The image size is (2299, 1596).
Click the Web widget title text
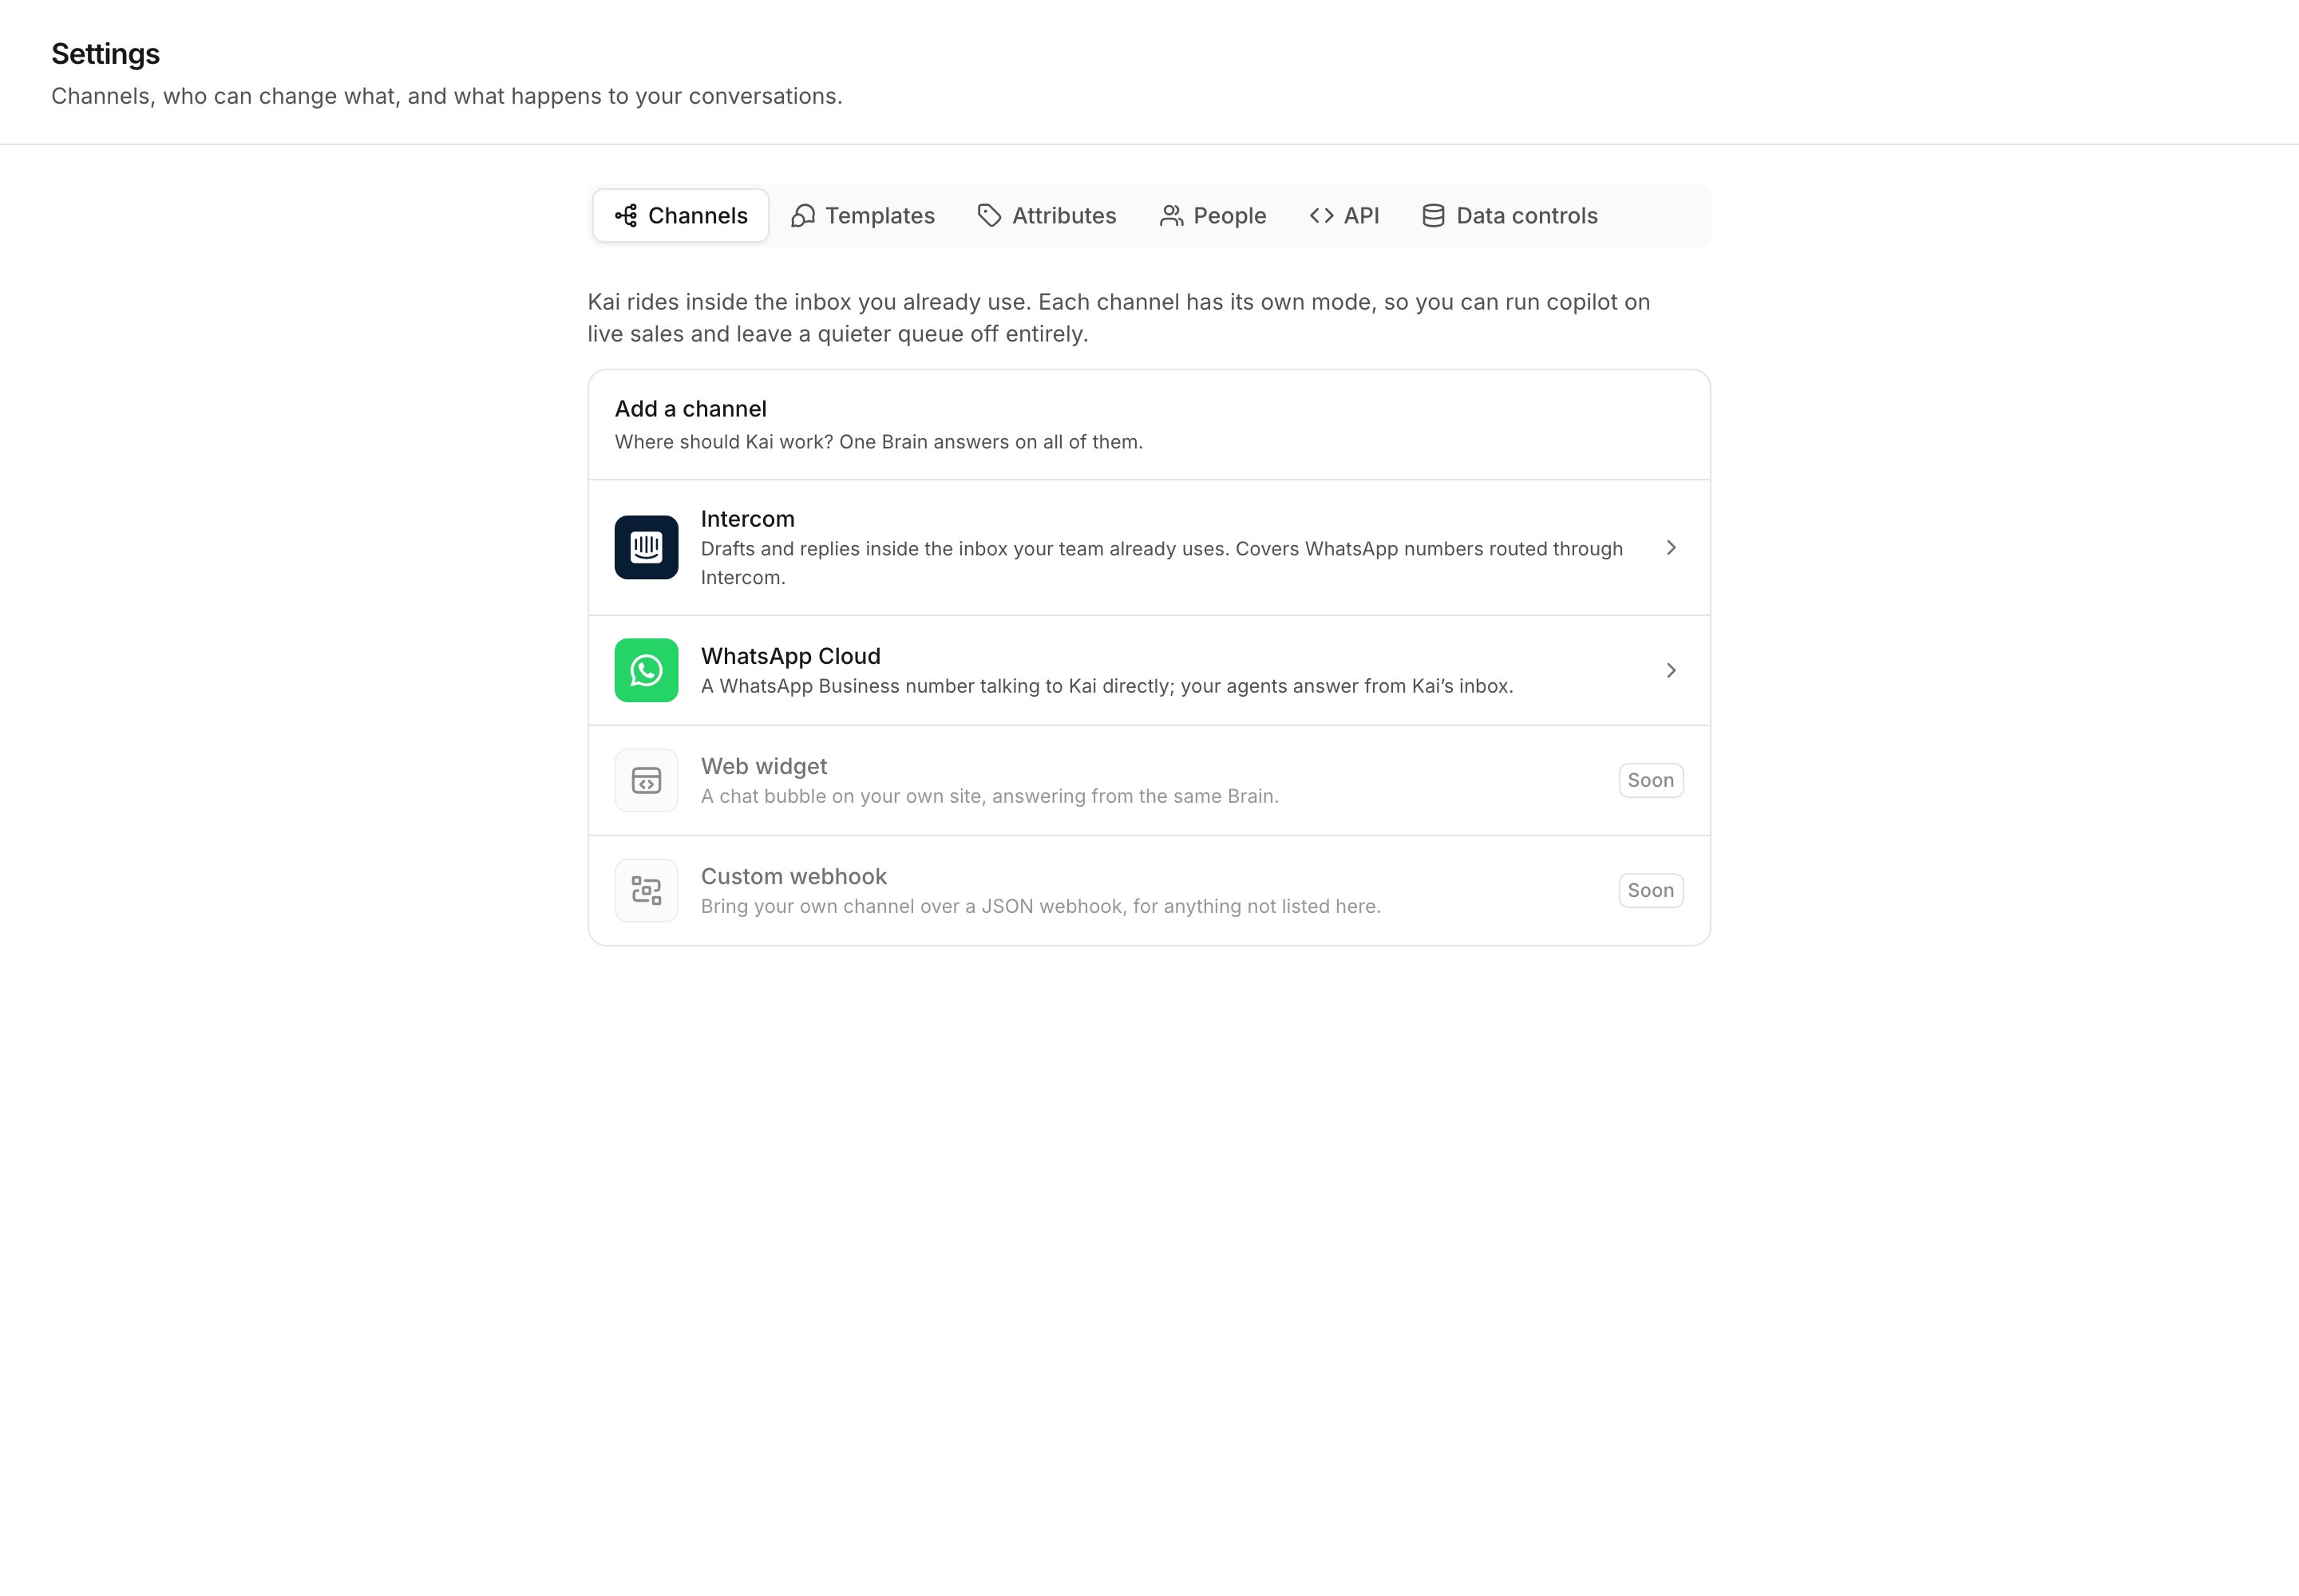pos(763,766)
